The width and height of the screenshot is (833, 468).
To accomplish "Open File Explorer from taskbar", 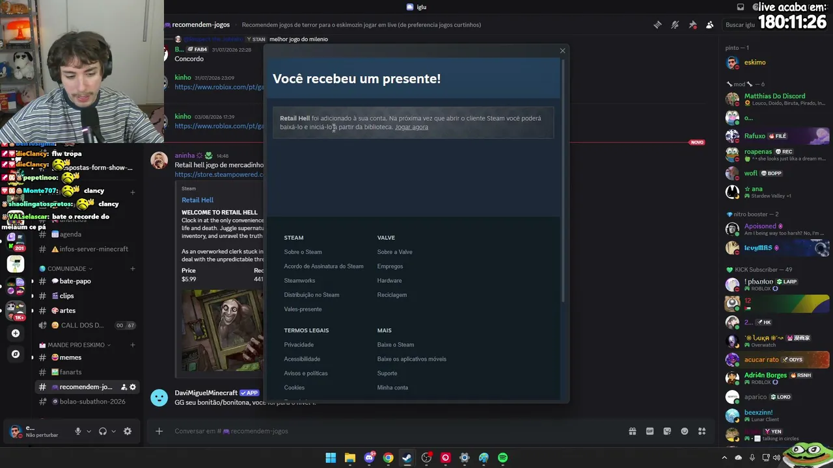I will pyautogui.click(x=350, y=458).
